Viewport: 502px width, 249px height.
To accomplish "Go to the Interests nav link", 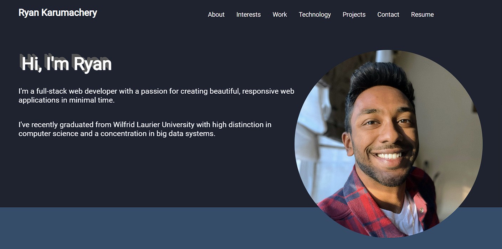I will tap(249, 15).
